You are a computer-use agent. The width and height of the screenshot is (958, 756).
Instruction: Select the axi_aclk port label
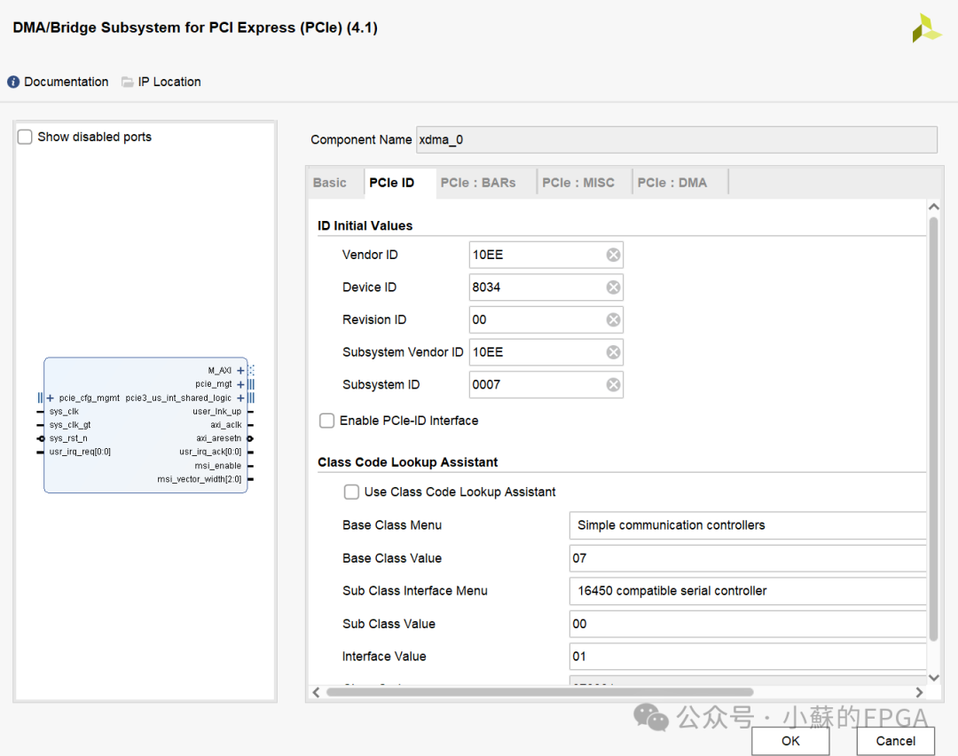click(226, 425)
